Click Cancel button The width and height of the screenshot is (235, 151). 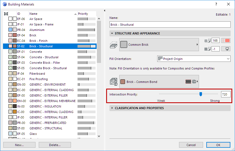pyautogui.click(x=191, y=145)
